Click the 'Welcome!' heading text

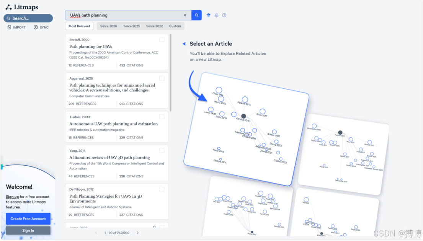pos(19,187)
